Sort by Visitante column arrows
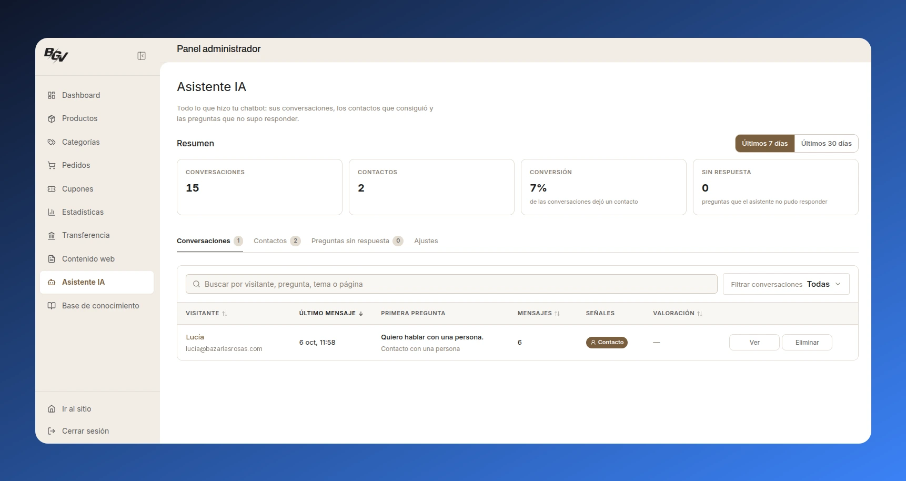906x481 pixels. tap(225, 314)
